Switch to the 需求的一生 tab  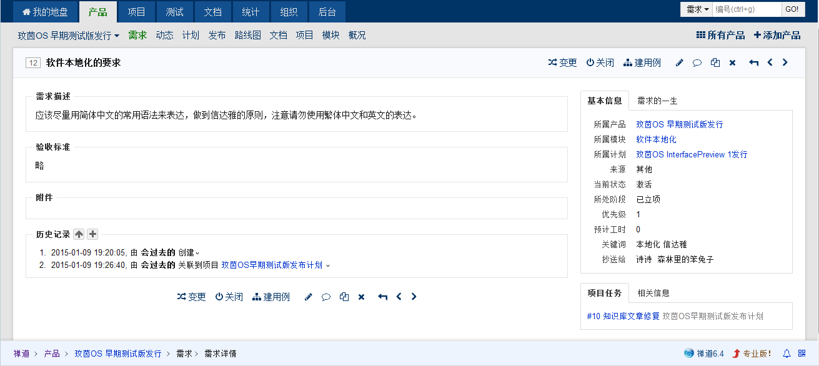point(657,101)
